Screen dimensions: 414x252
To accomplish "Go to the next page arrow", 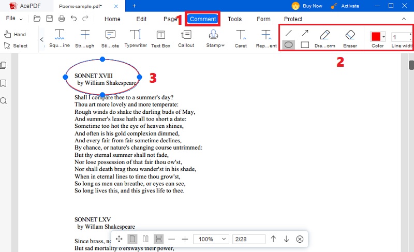I will (287, 239).
